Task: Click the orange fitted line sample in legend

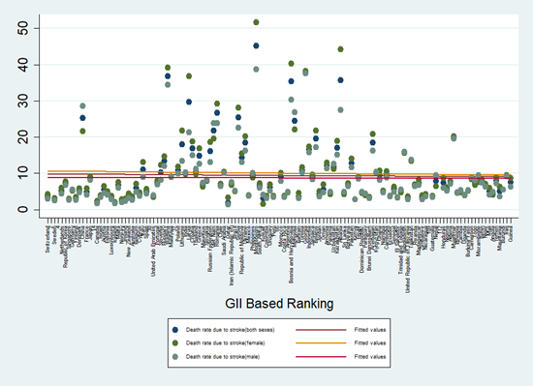Action: point(321,342)
